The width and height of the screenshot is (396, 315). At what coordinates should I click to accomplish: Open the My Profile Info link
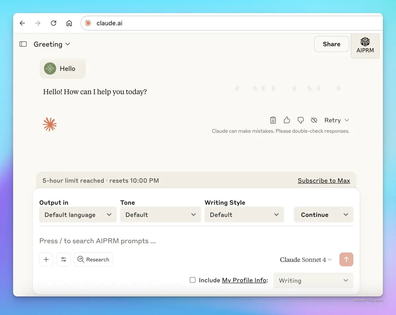pyautogui.click(x=244, y=280)
